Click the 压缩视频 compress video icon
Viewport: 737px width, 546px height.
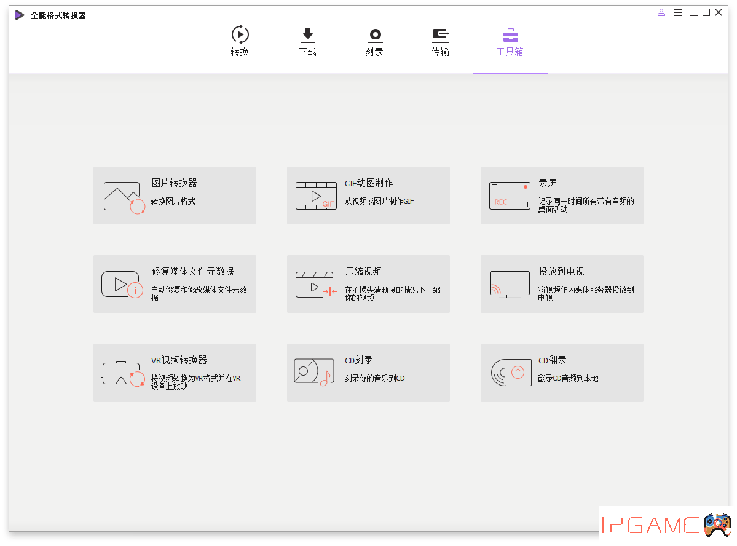[x=317, y=285]
